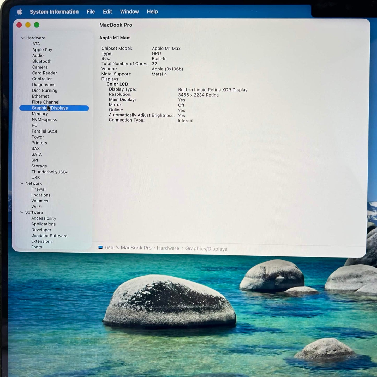
Task: Select SATA in the sidebar
Action: click(37, 154)
